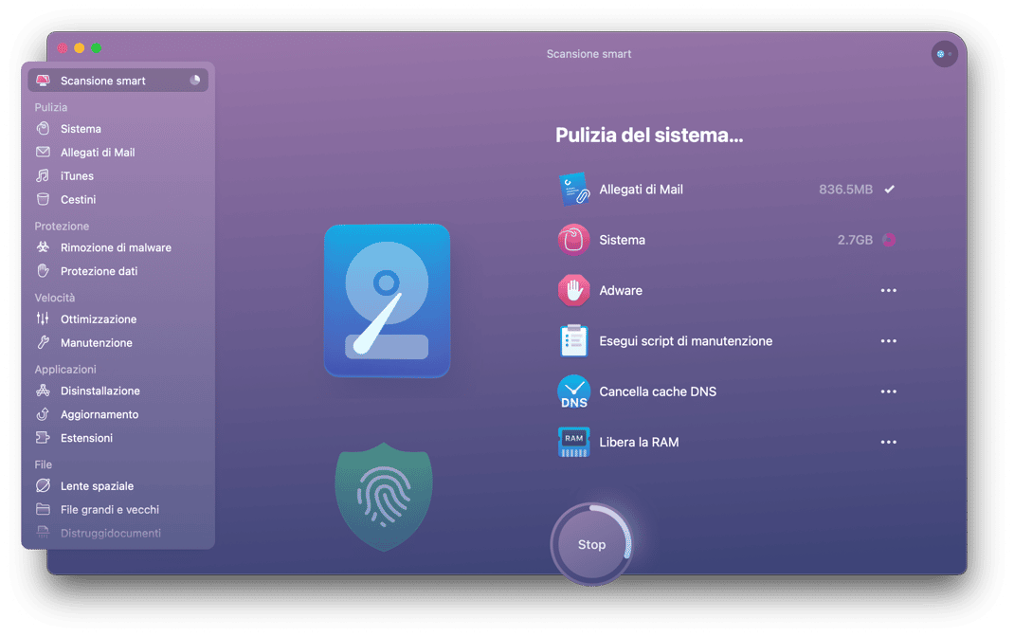Click the scan progress pie in sidebar

pyautogui.click(x=194, y=81)
